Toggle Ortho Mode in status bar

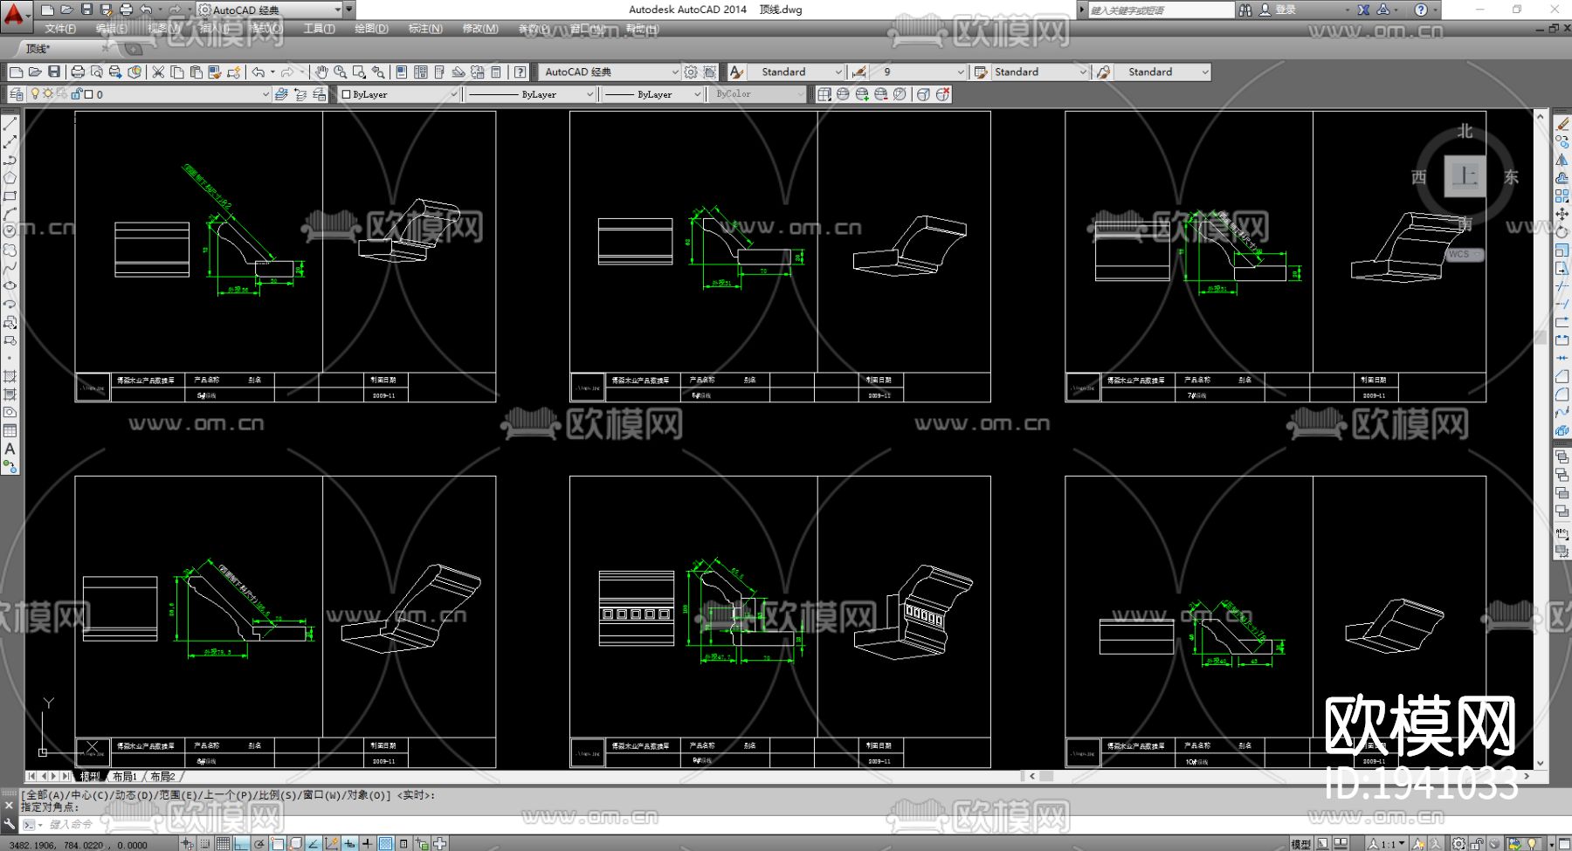(241, 843)
